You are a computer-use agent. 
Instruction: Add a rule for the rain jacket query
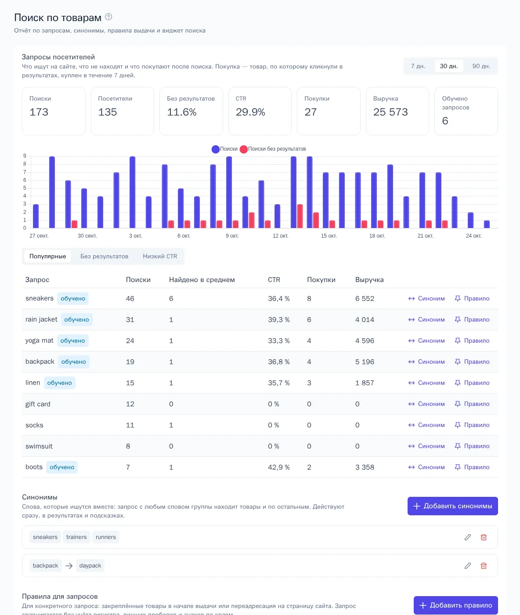pos(472,320)
